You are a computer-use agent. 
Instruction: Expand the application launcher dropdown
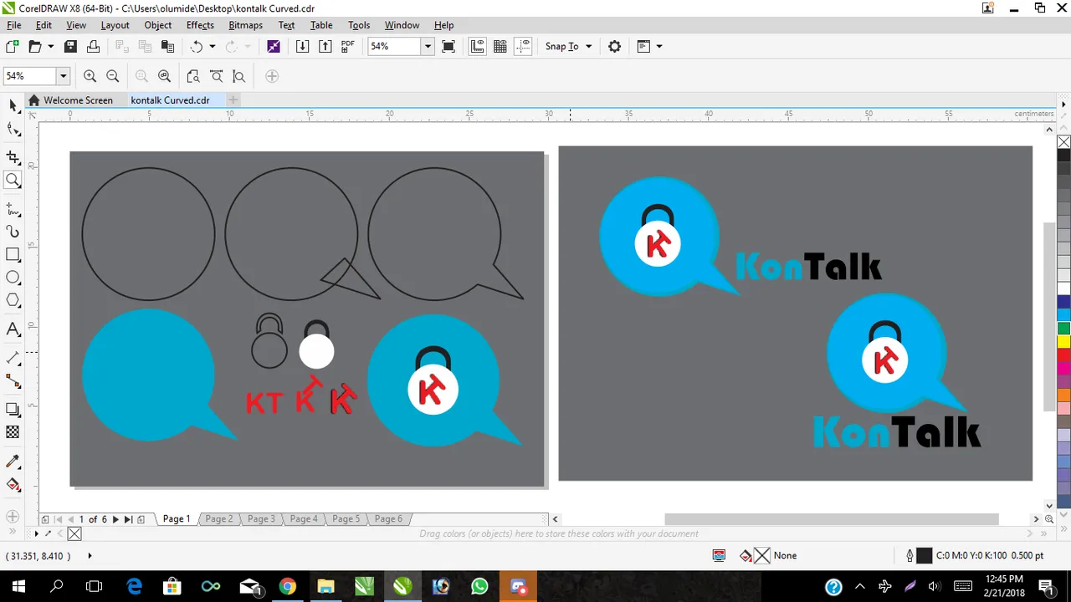[659, 47]
